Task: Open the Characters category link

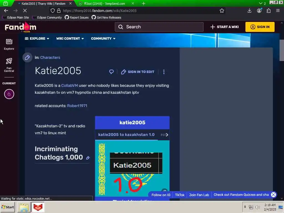Action: click(50, 58)
